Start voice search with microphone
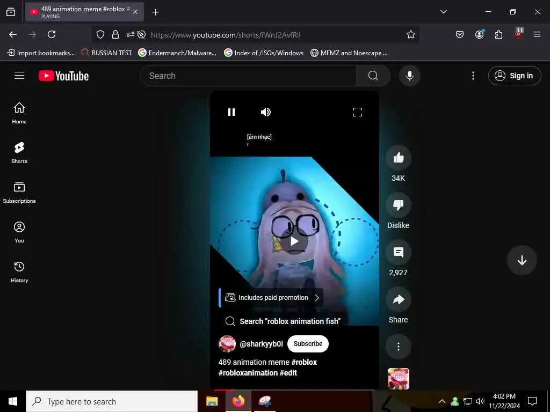This screenshot has width=550, height=412. (x=409, y=76)
